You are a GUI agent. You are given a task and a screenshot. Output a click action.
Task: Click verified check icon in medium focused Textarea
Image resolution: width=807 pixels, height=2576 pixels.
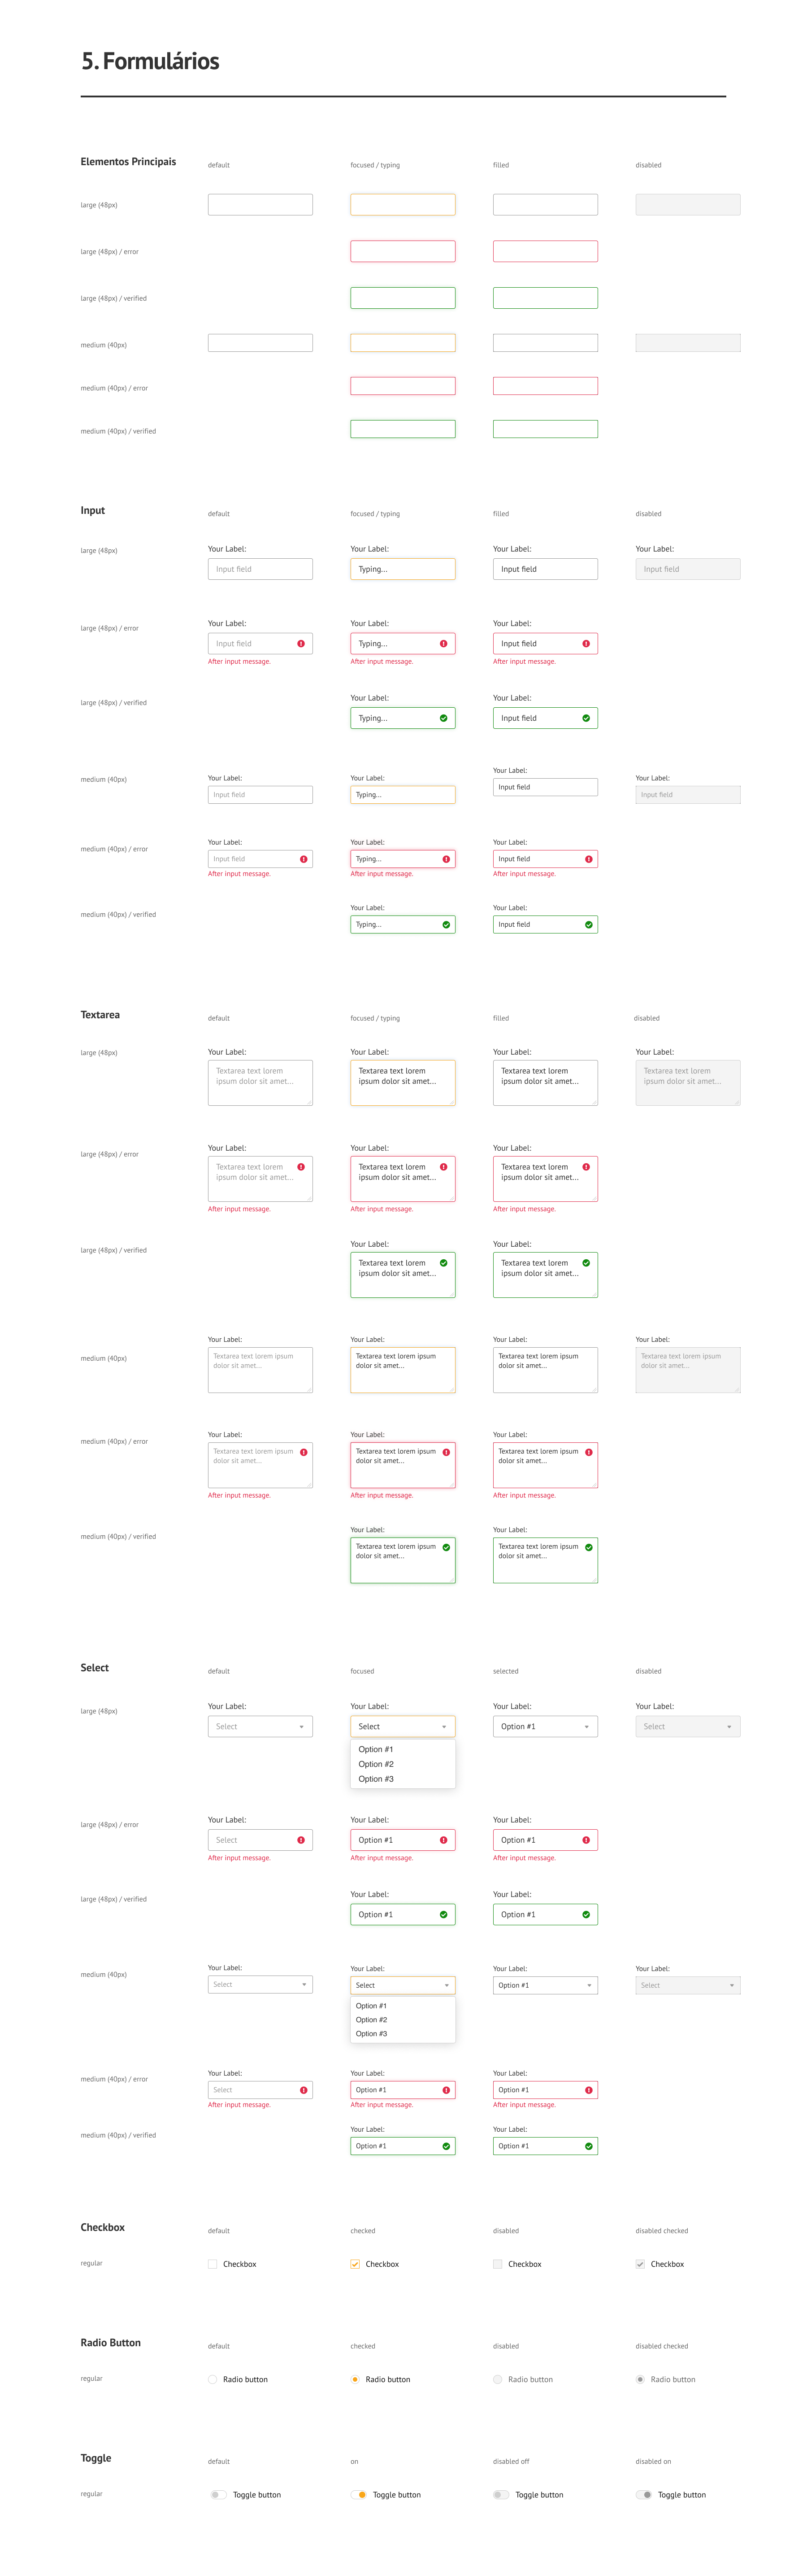point(447,1547)
